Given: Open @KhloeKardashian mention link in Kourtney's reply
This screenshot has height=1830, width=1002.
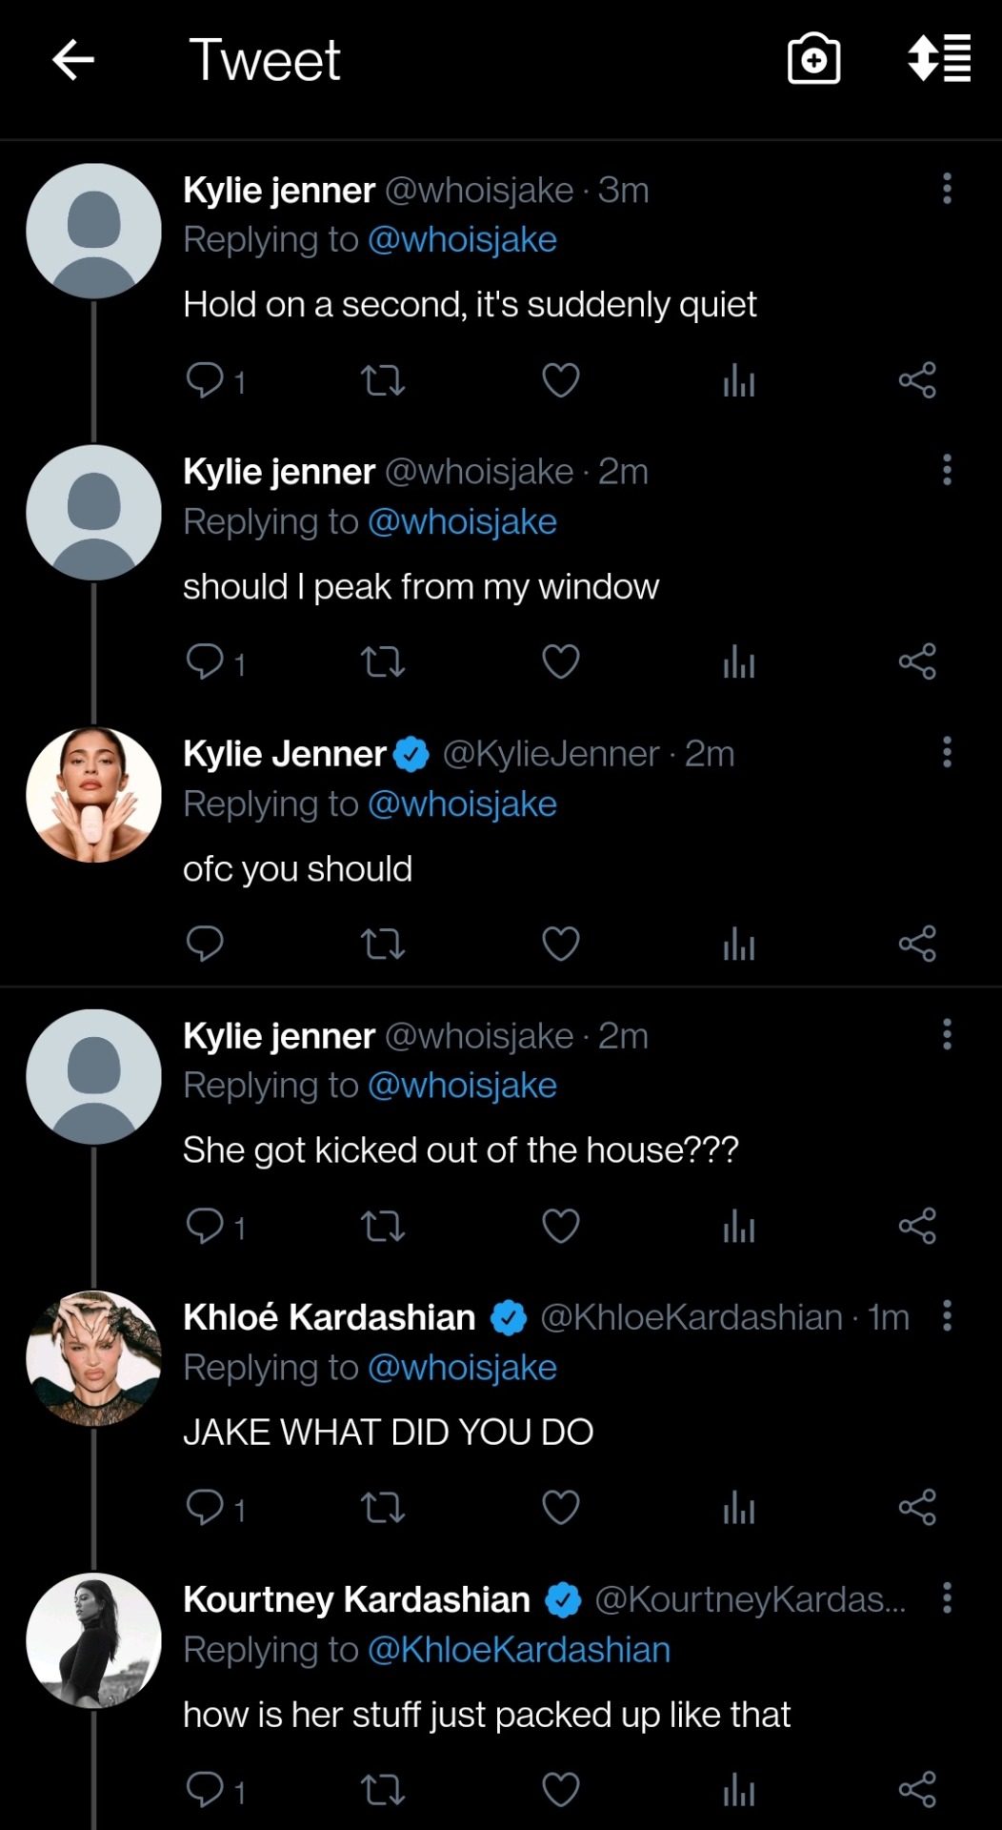Looking at the screenshot, I should 518,1650.
